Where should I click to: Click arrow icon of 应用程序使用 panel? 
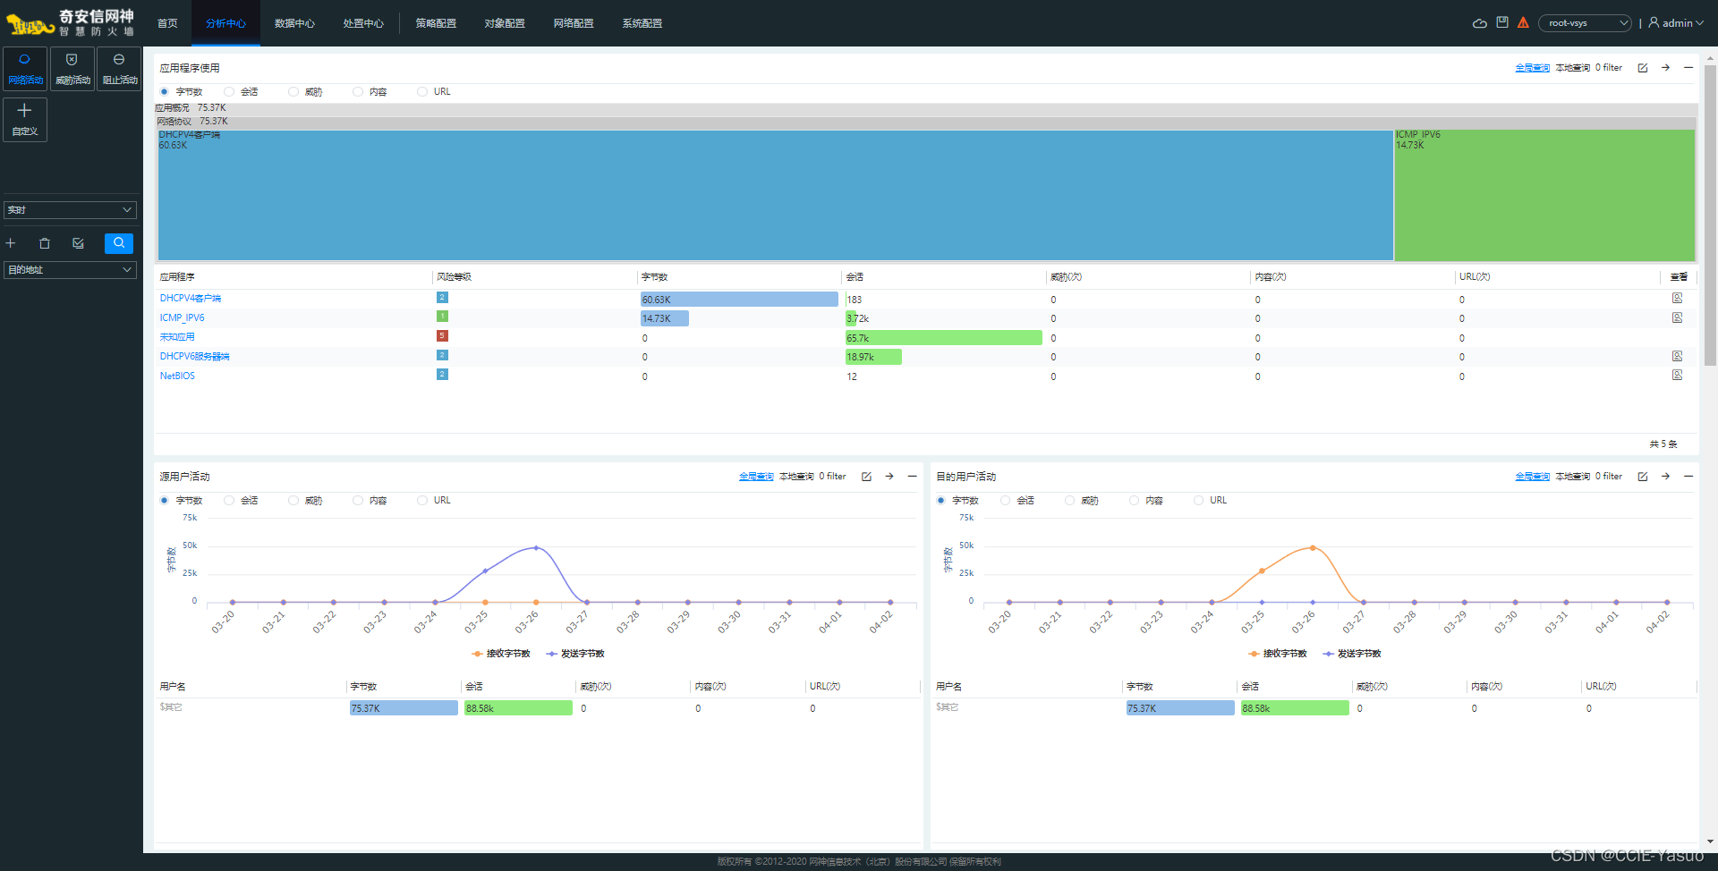[x=1665, y=68]
